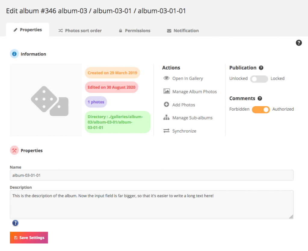Switch to the Photos sort order tab
308x251 pixels.
click(x=80, y=31)
